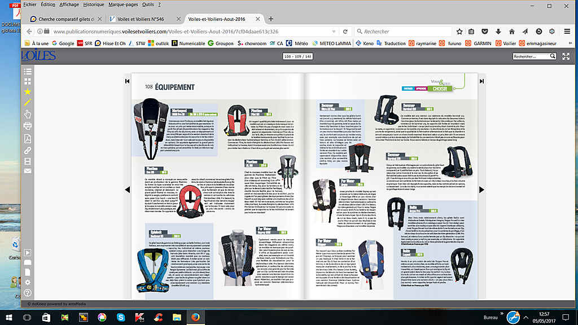Bookmark this page with Firefox star
Image resolution: width=578 pixels, height=325 pixels.
[459, 32]
